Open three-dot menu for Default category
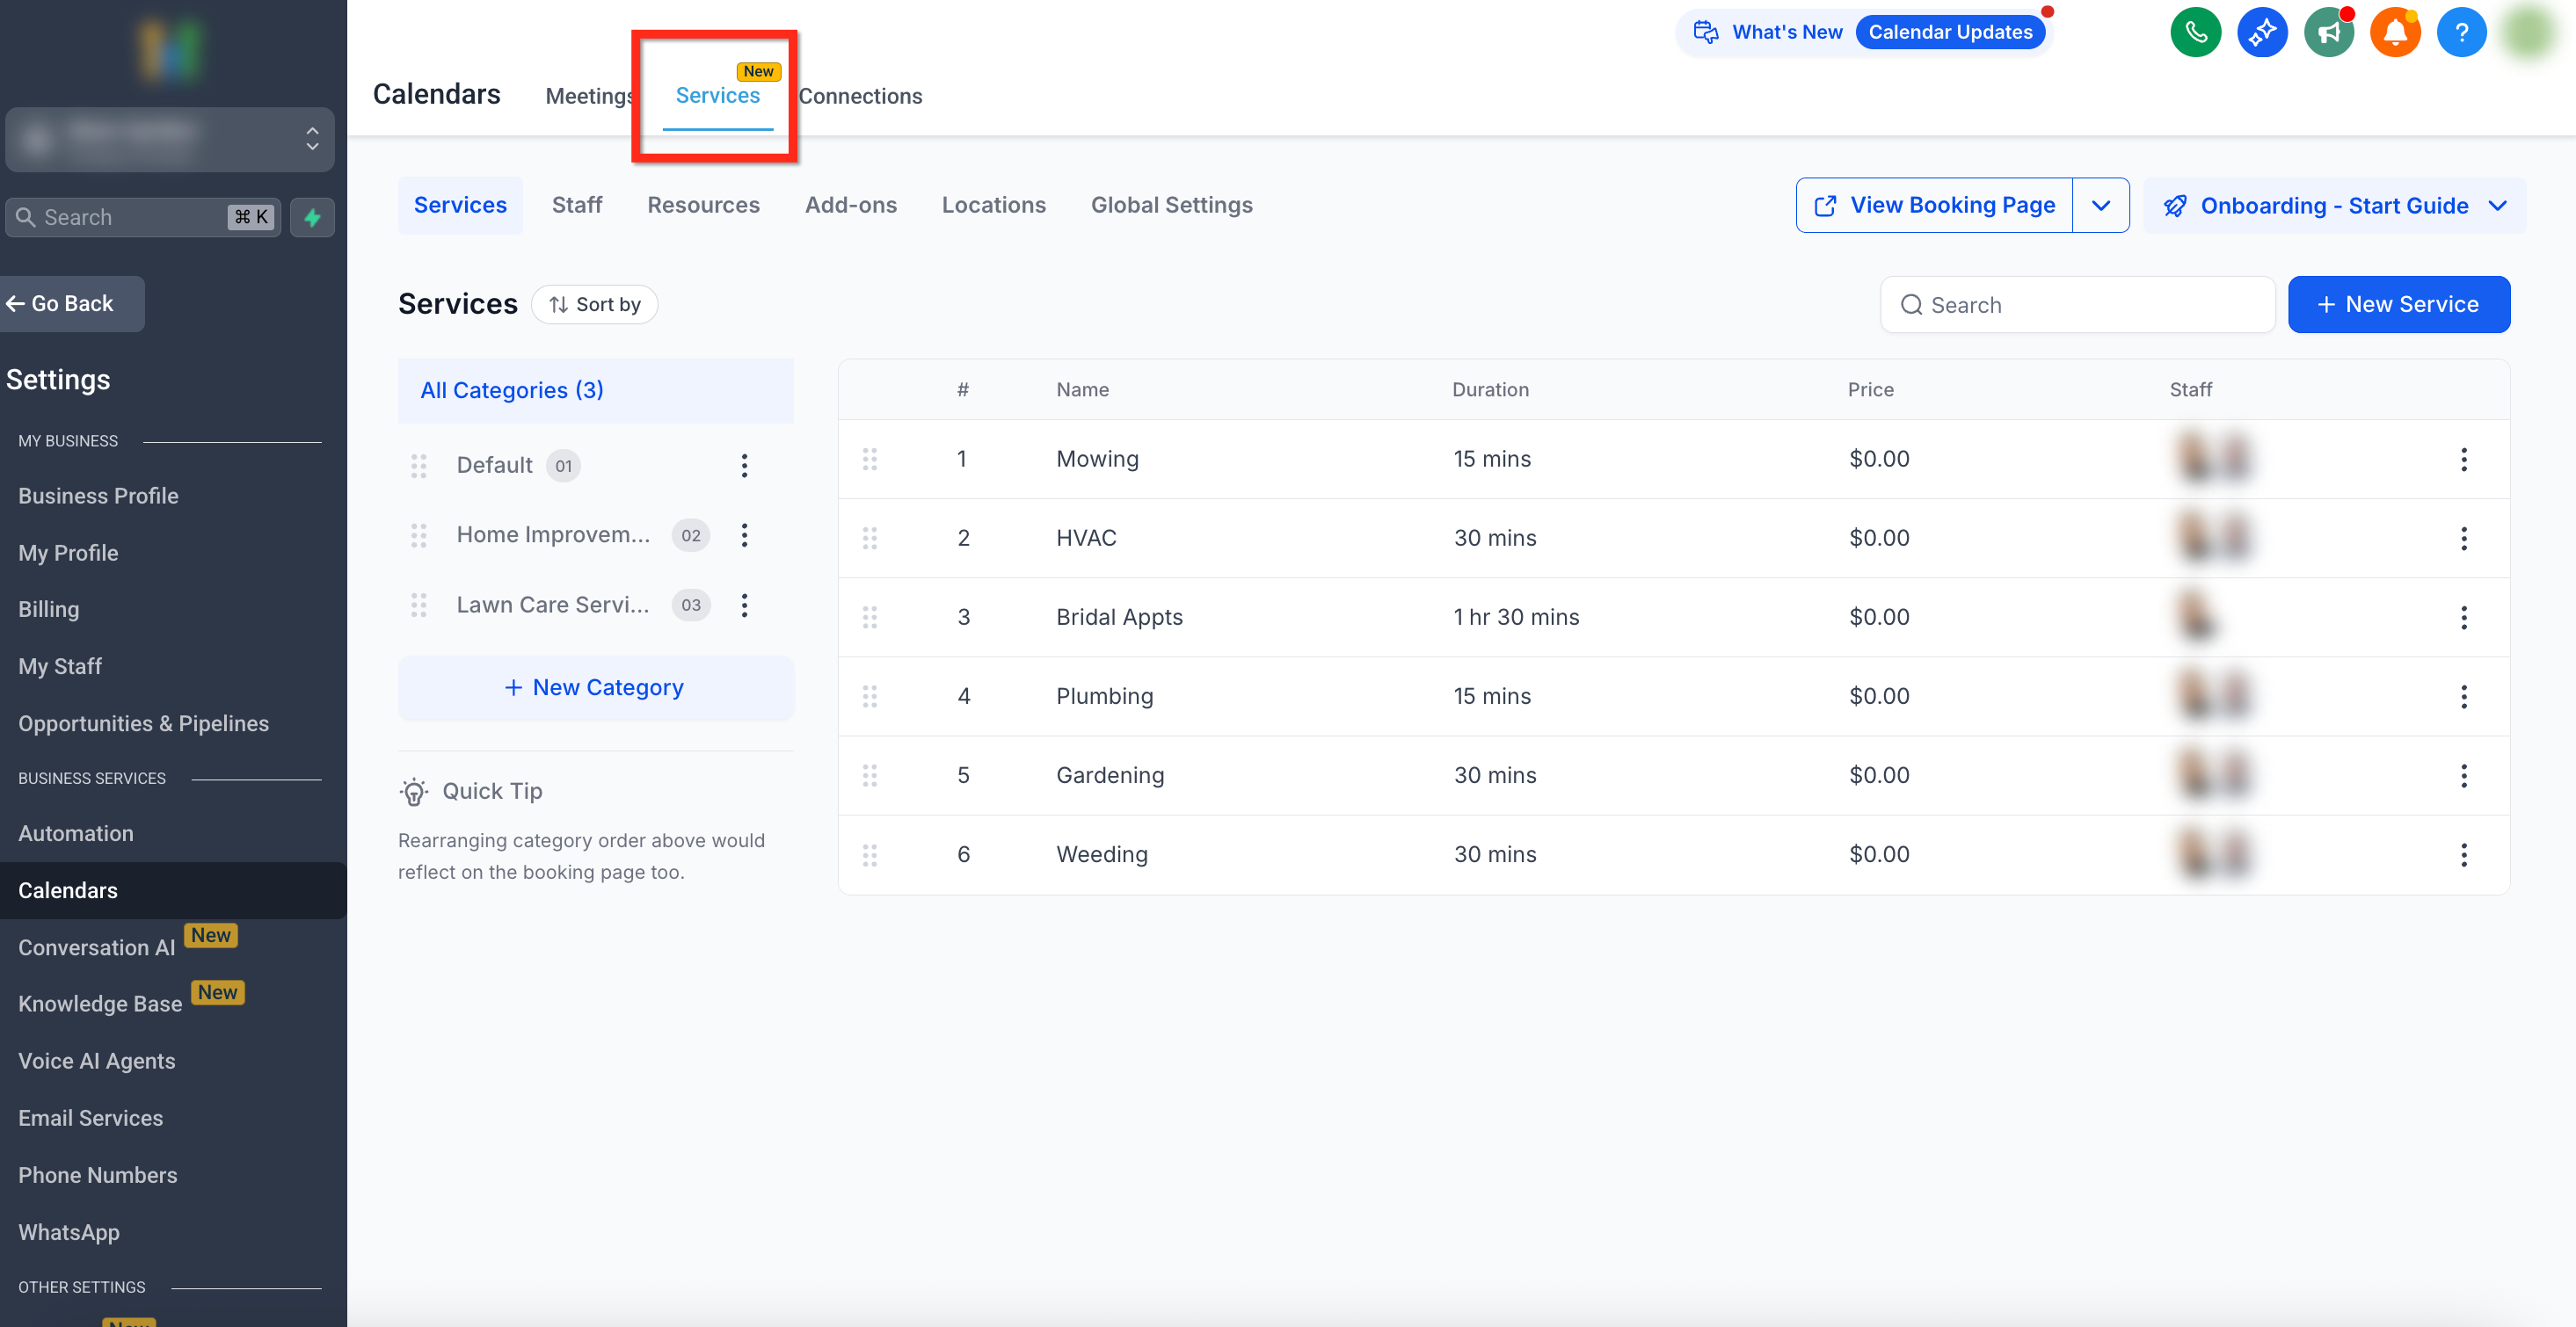 pyautogui.click(x=744, y=466)
